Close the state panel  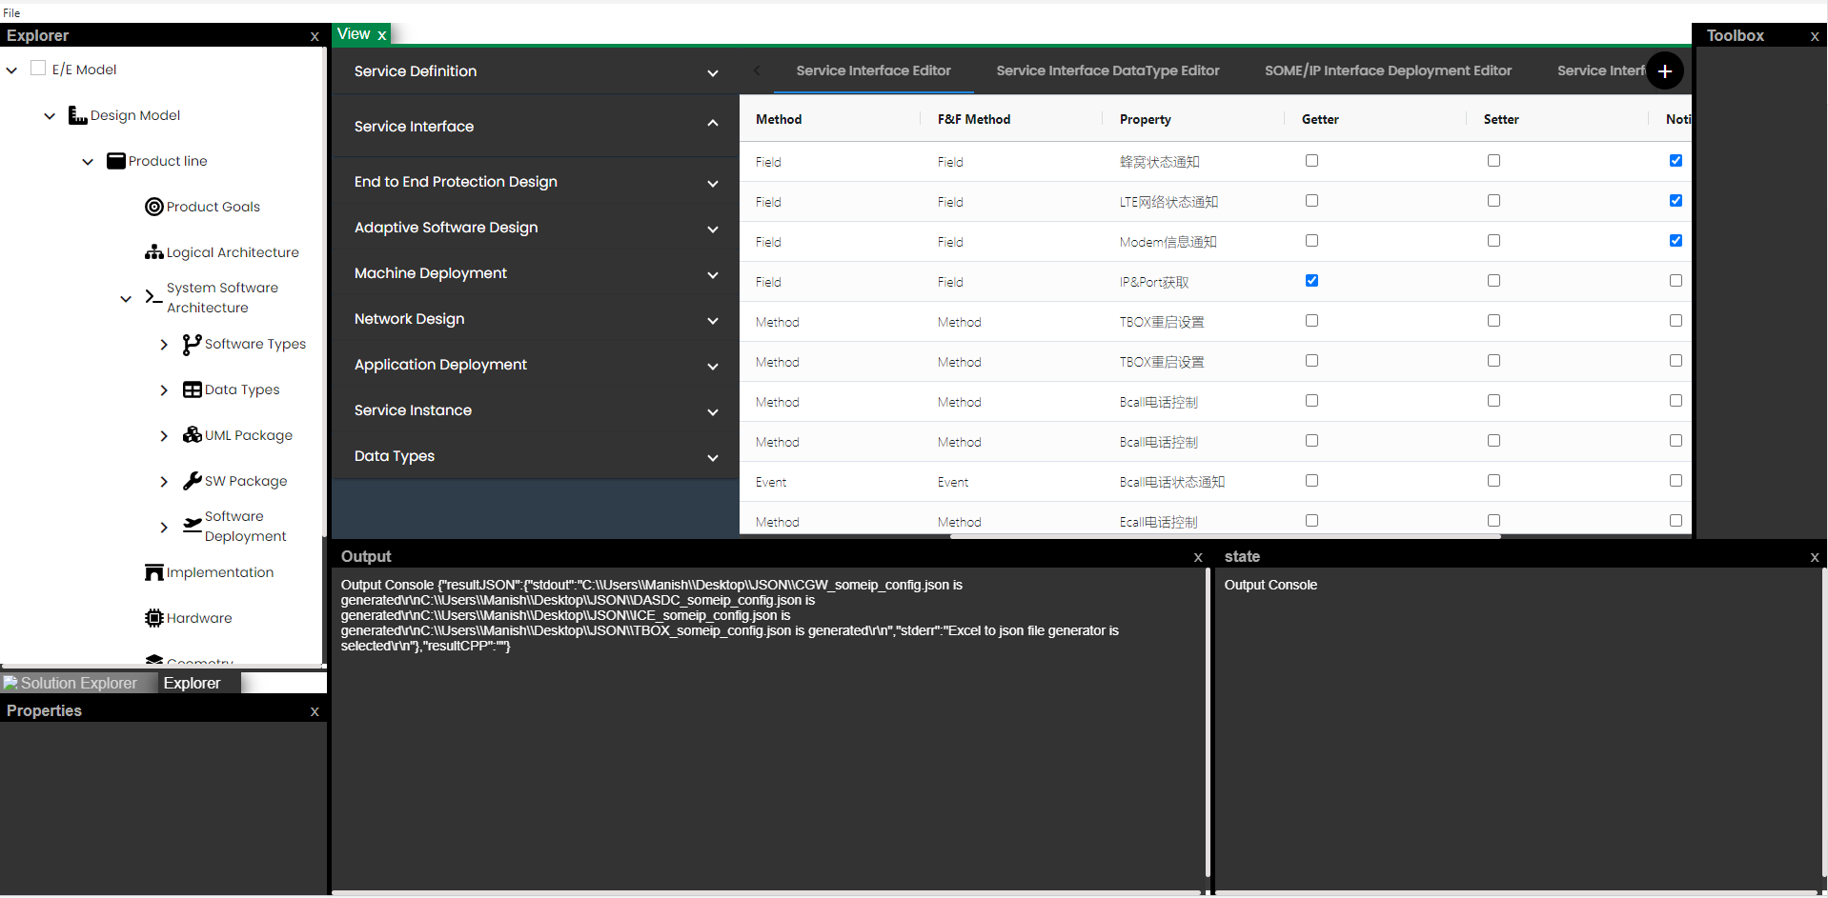tap(1815, 557)
